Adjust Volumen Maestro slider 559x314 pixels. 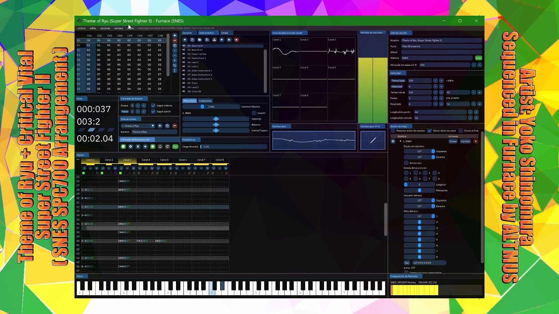click(211, 106)
